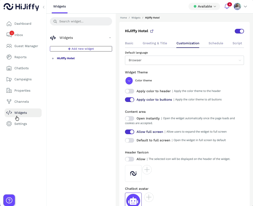Screen dimensions: 253x206
Task: Open Reports from the sidebar
Action: coord(20,57)
